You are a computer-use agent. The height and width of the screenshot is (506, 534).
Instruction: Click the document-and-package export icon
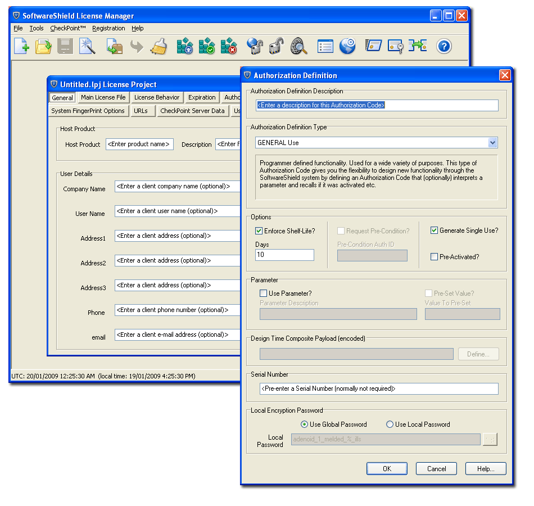tap(115, 46)
